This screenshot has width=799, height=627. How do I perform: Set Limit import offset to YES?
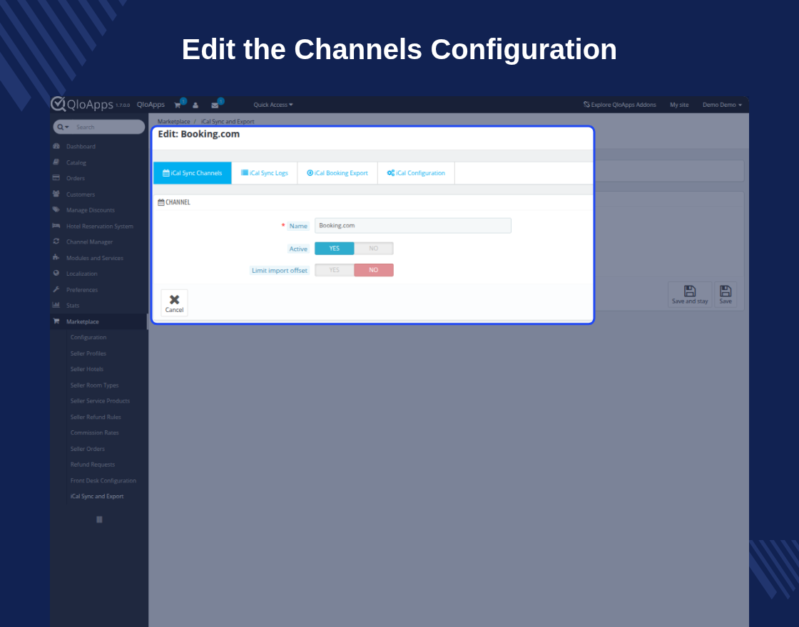[335, 270]
